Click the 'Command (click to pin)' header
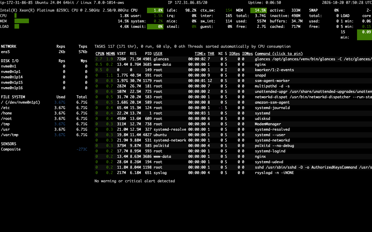 pyautogui.click(x=279, y=54)
